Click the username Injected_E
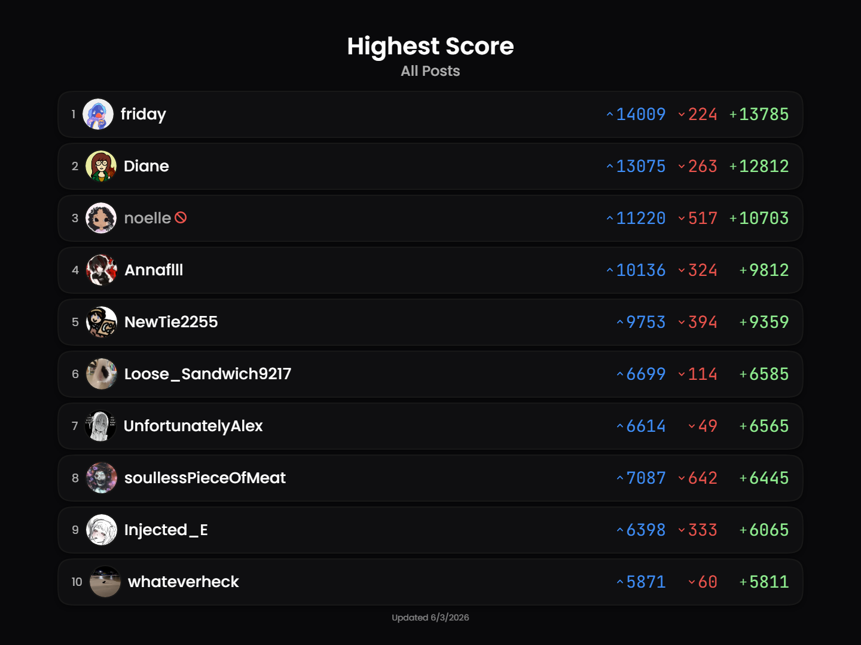 coord(166,530)
